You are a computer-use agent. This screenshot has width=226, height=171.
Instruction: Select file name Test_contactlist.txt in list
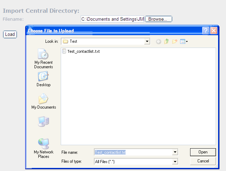pos(83,51)
